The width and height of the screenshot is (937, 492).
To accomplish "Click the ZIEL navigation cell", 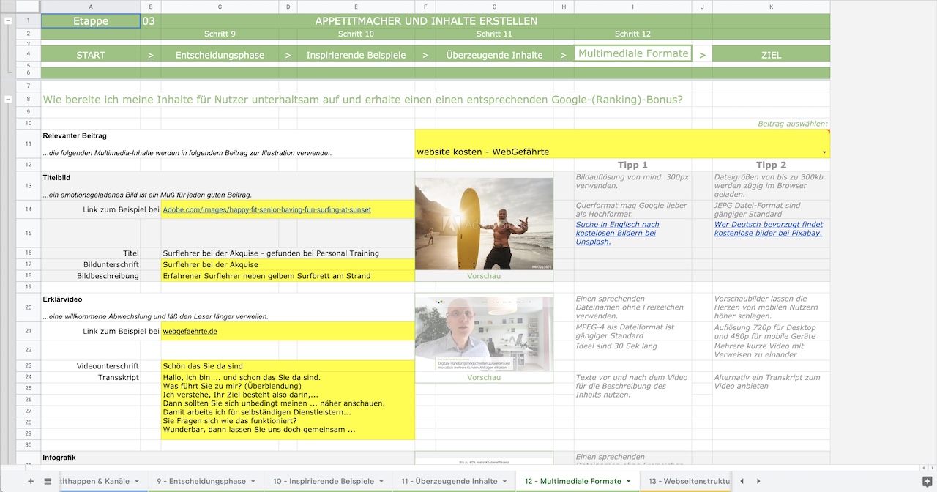I will (771, 55).
